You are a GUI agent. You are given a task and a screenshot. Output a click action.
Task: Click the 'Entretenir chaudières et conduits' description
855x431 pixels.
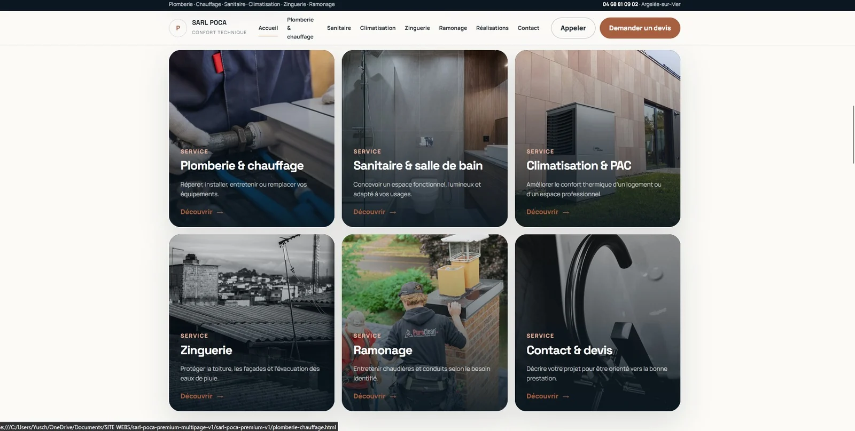click(422, 373)
